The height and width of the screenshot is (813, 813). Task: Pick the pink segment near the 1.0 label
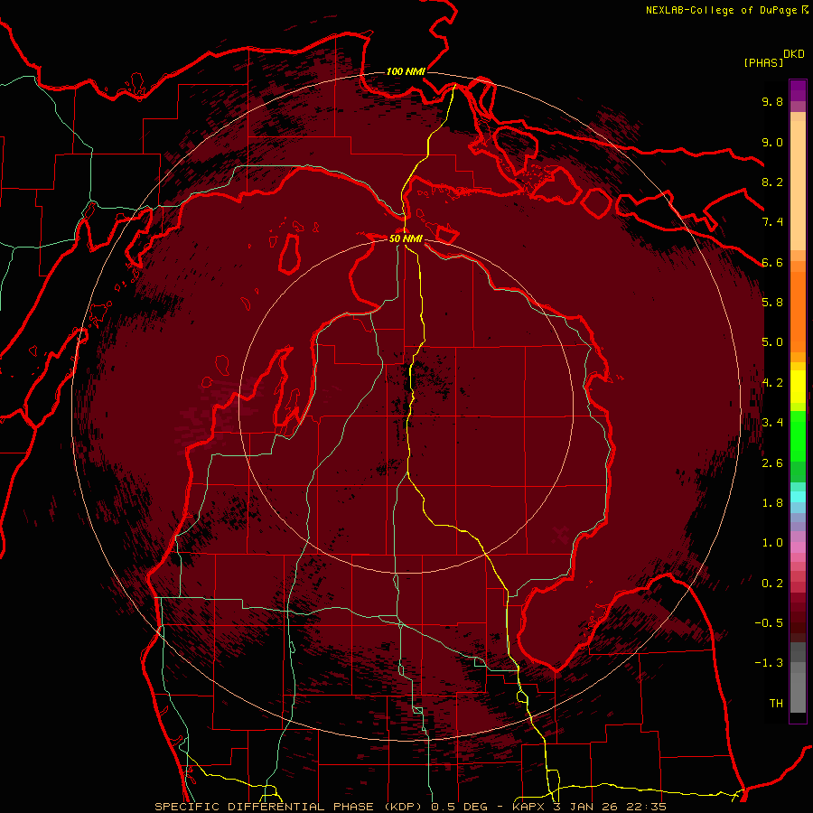[x=798, y=547]
